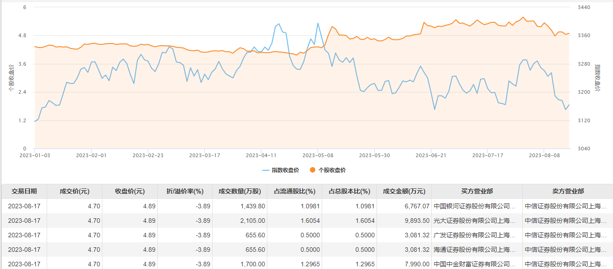613x269 pixels.
Task: Click the 成交金额(万元) column header
Action: point(404,192)
